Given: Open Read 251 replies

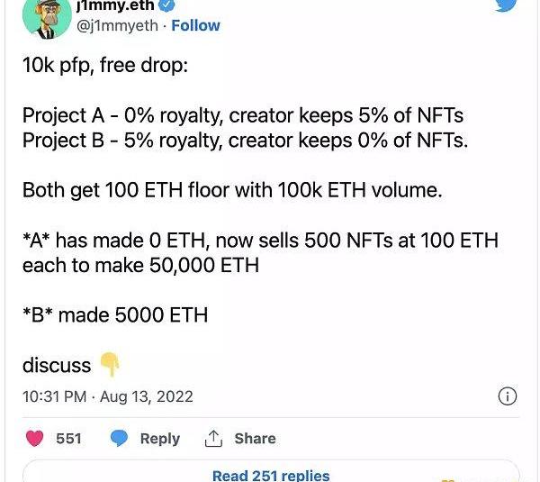Looking at the screenshot, I should 271,475.
